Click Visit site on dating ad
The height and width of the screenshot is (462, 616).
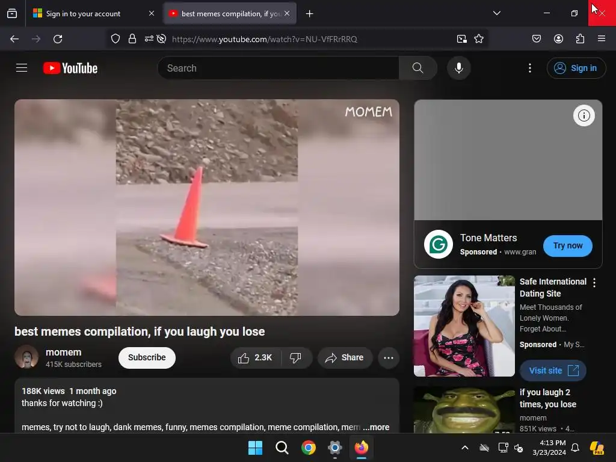point(553,371)
